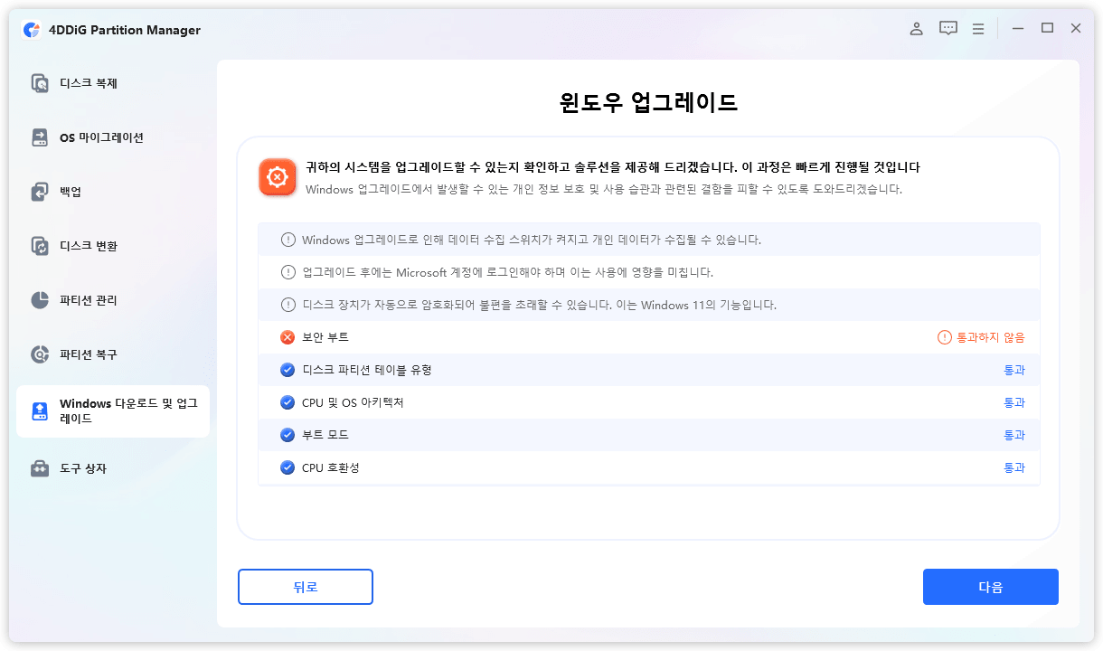The width and height of the screenshot is (1103, 651).
Task: Click the 백업 sidebar icon
Action: 40,192
